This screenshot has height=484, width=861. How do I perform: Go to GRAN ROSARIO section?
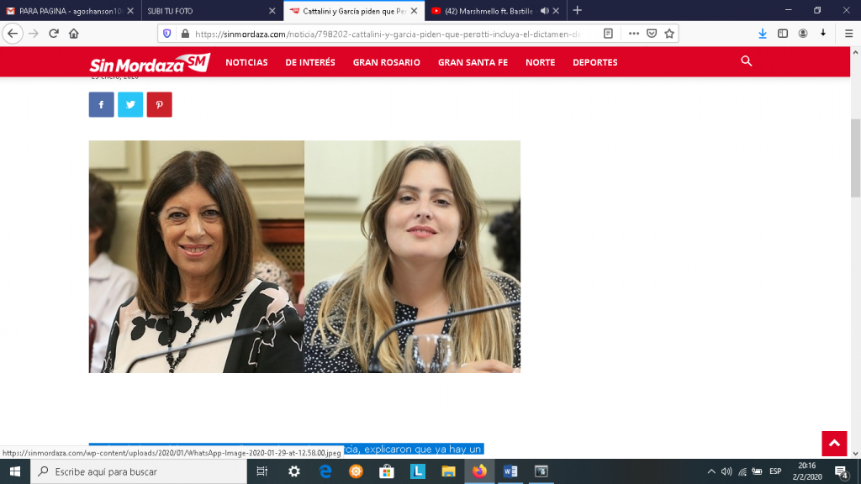(x=387, y=62)
